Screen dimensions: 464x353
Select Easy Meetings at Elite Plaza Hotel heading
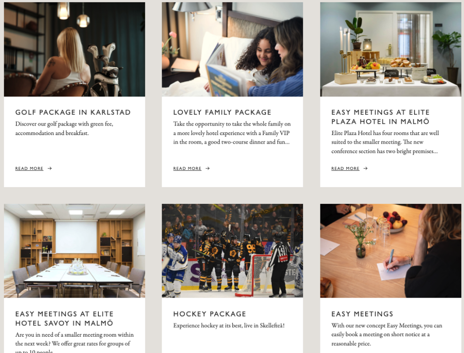[381, 117]
